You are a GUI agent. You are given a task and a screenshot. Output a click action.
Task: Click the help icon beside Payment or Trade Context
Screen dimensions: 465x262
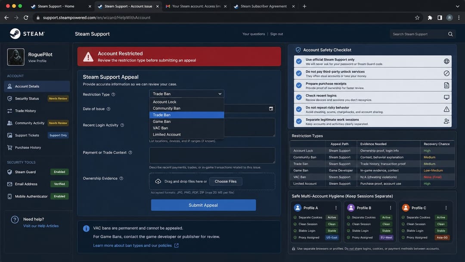pos(130,153)
